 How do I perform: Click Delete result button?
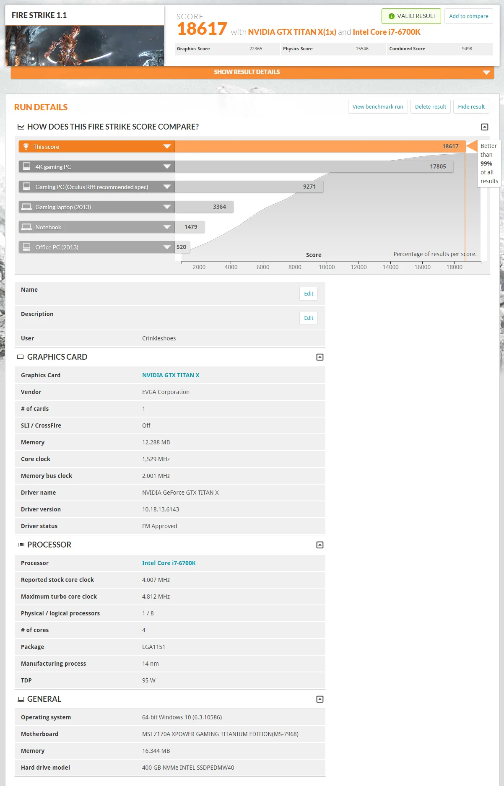click(431, 107)
